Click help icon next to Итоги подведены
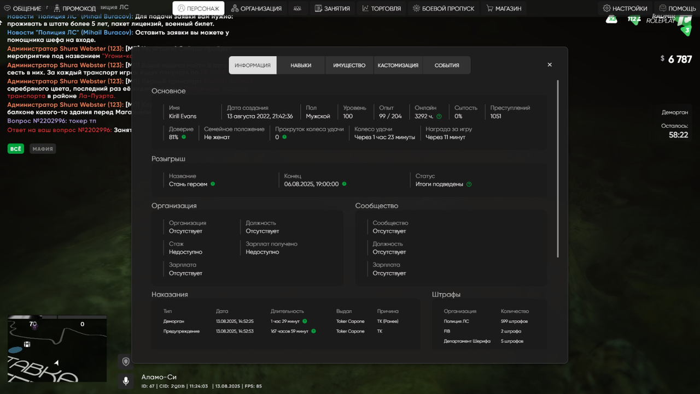The width and height of the screenshot is (700, 394). click(469, 184)
